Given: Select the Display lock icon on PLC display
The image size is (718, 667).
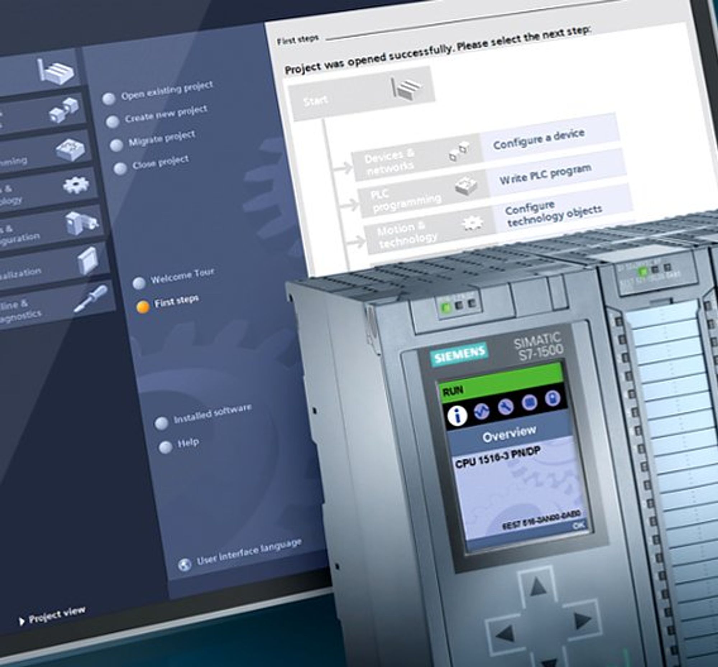Looking at the screenshot, I should 553,399.
